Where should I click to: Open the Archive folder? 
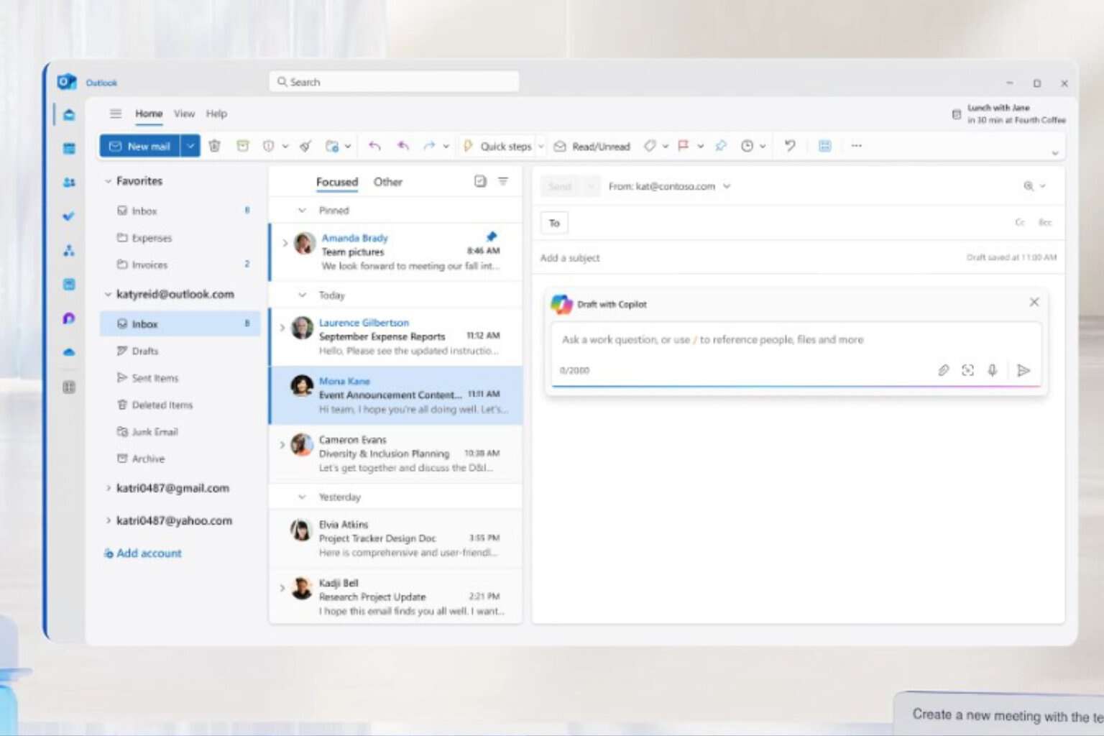tap(180, 459)
